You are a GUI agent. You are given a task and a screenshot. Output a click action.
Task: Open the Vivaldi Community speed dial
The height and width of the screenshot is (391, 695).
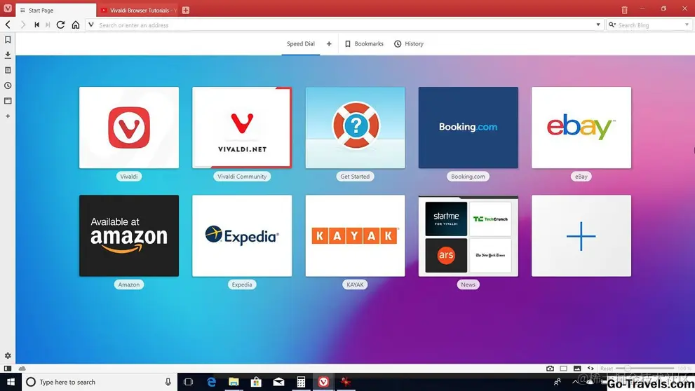242,128
